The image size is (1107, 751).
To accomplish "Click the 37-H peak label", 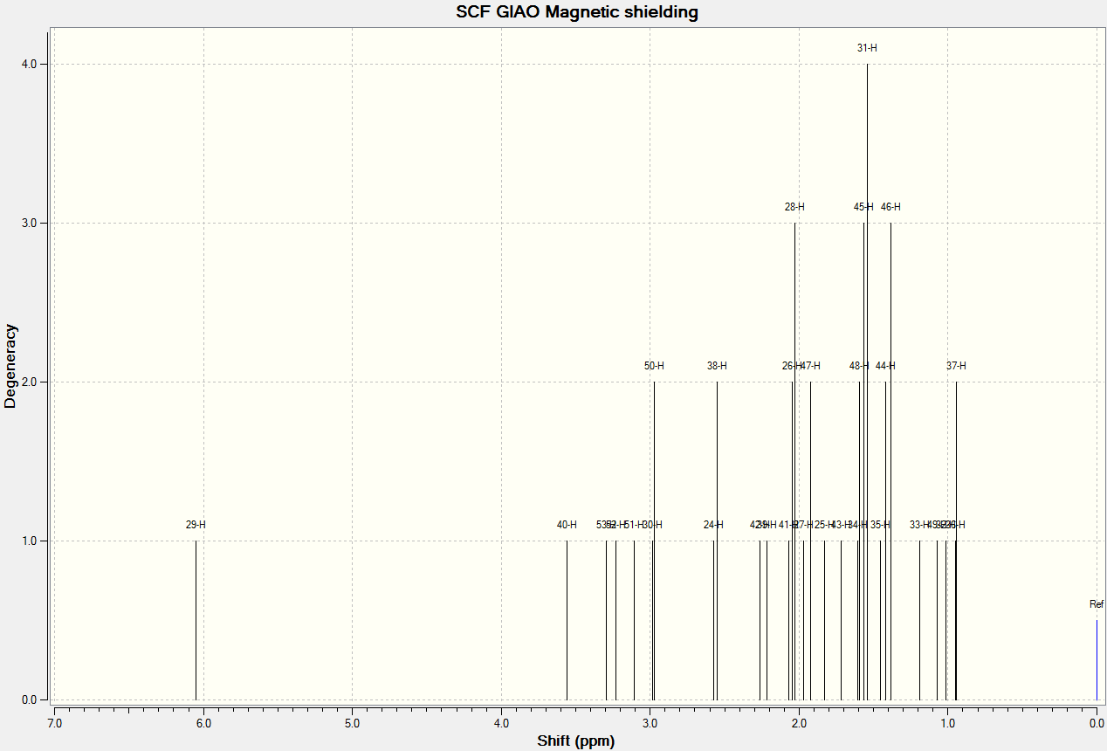I will click(x=956, y=366).
